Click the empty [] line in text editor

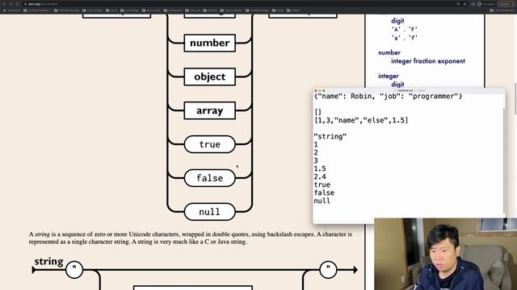[317, 112]
